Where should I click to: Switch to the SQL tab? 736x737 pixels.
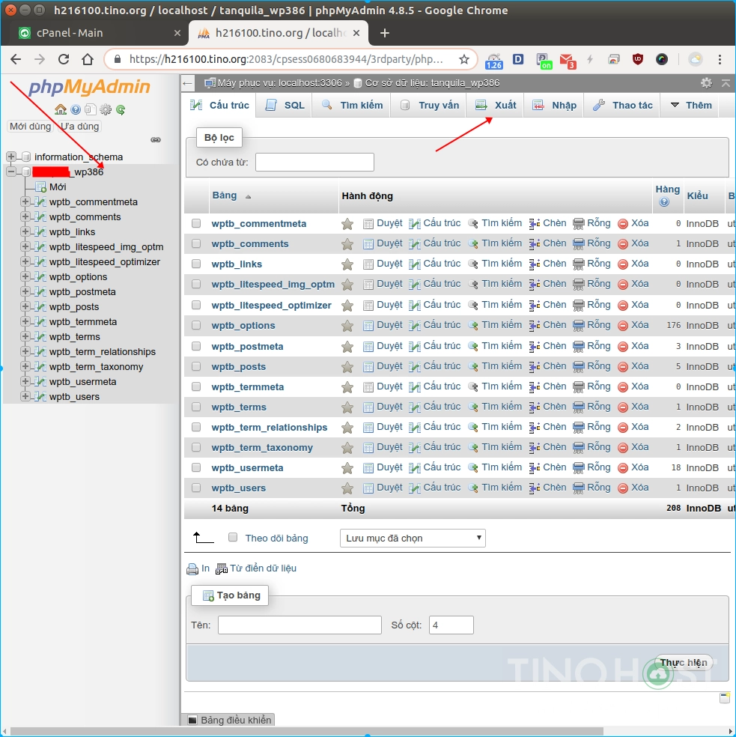[x=285, y=106]
